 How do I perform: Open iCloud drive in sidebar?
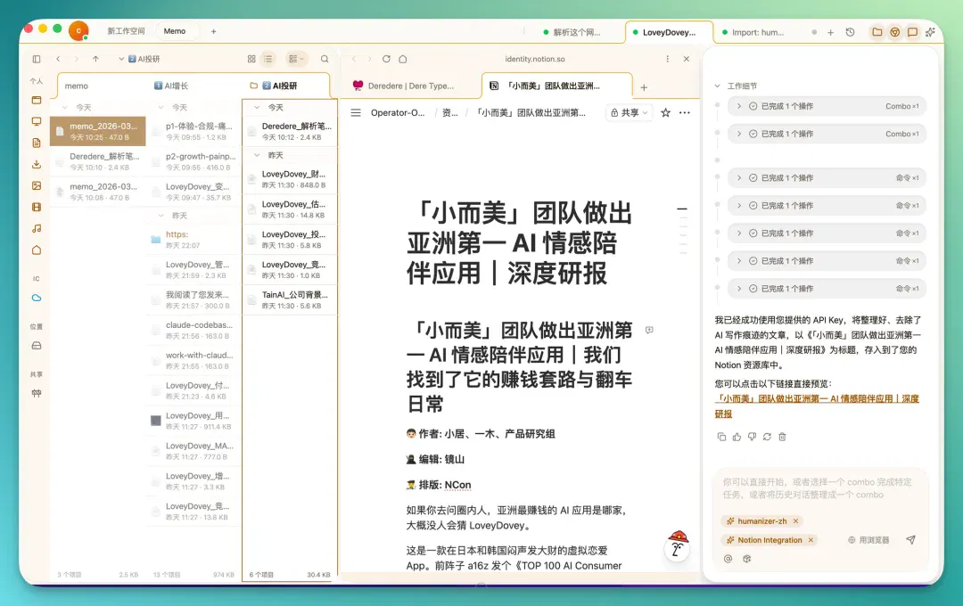[37, 298]
